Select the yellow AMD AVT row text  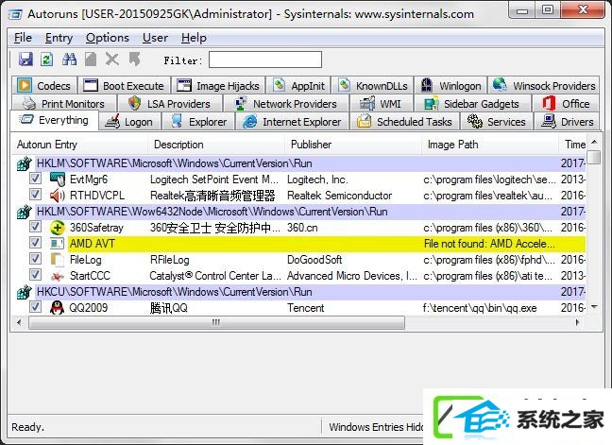tap(93, 244)
